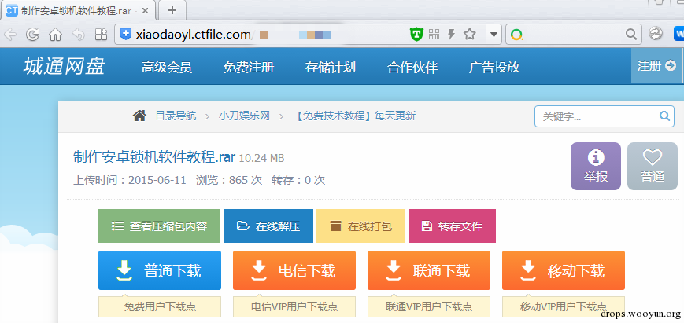
Task: Click the undo/restore closed tab arrow
Action: (78, 35)
